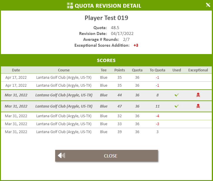Click the calculator icon beside Quota Revision Detail
The image size is (213, 181).
click(70, 6)
